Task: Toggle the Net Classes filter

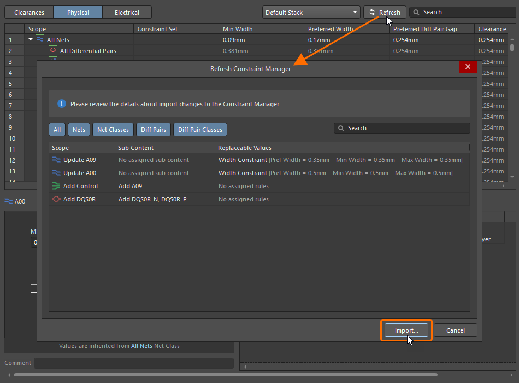Action: click(113, 130)
